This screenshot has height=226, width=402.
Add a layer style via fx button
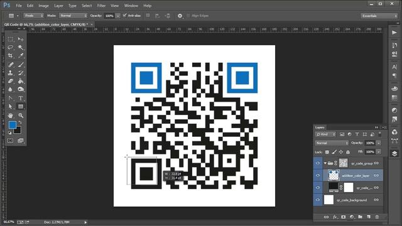point(335,217)
